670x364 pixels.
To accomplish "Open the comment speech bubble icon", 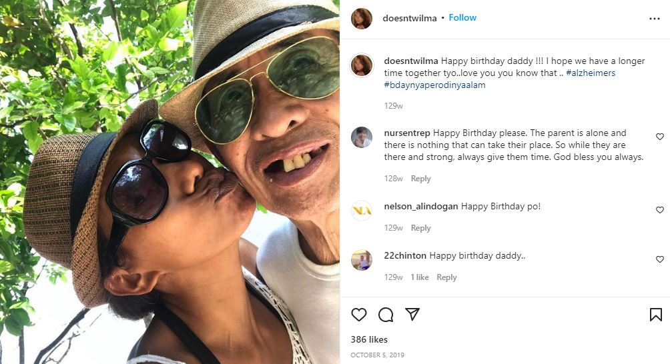I will (386, 315).
